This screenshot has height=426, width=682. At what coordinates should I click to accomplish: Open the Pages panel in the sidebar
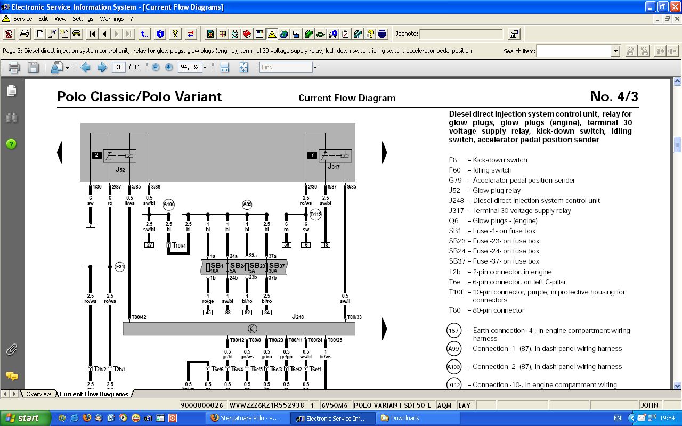click(x=11, y=91)
